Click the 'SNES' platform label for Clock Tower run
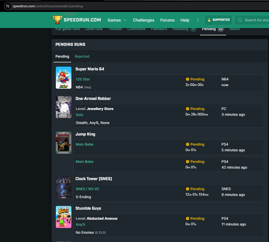269x242 pixels. pyautogui.click(x=226, y=189)
